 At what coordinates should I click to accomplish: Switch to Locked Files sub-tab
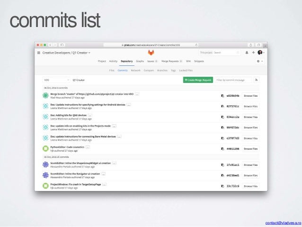coord(186,71)
